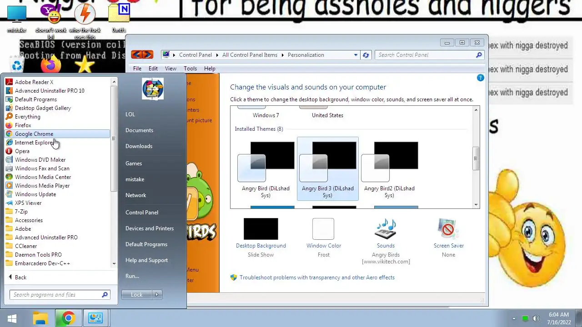Open the View menu
The width and height of the screenshot is (582, 327).
[171, 69]
